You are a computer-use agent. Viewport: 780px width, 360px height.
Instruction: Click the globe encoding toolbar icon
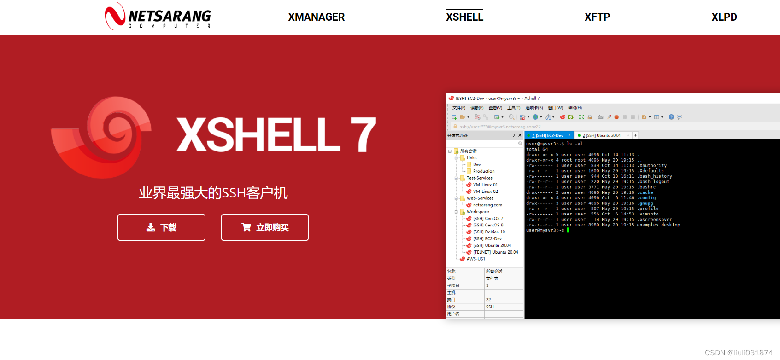pyautogui.click(x=535, y=117)
